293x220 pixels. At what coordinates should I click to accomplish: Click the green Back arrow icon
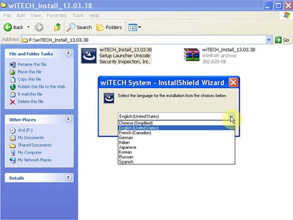[8, 27]
